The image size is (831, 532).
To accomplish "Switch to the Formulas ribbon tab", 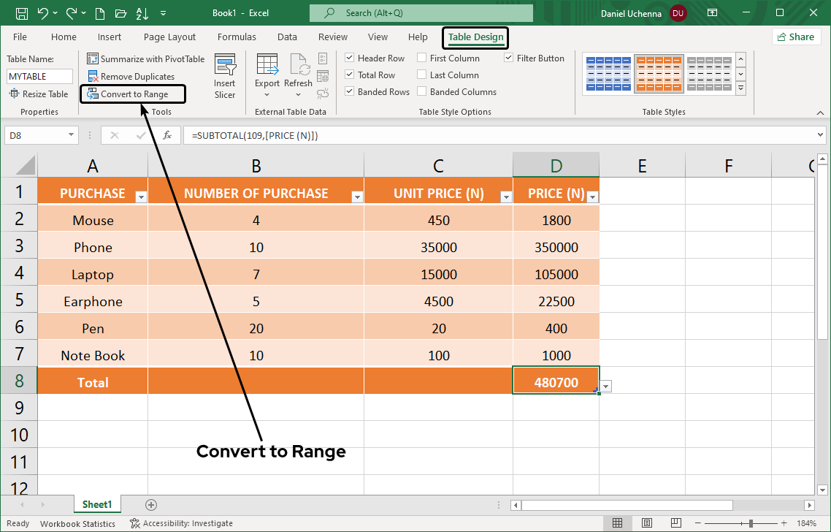I will pos(237,37).
